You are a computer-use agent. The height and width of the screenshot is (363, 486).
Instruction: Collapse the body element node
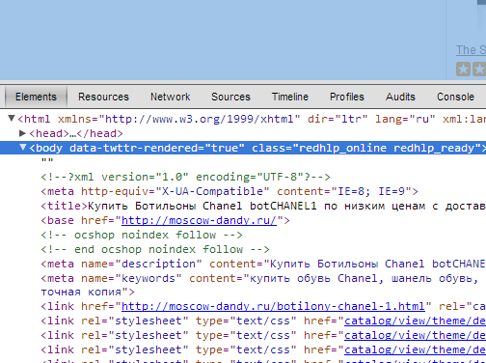(x=23, y=148)
